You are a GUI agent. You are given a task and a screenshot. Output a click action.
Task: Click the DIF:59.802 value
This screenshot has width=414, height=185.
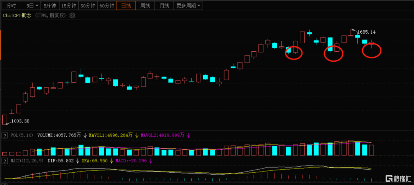point(61,160)
